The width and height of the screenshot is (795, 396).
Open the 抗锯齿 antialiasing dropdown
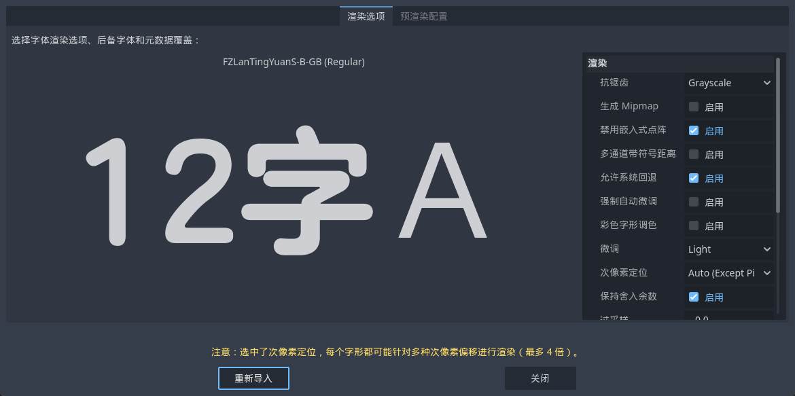(728, 83)
